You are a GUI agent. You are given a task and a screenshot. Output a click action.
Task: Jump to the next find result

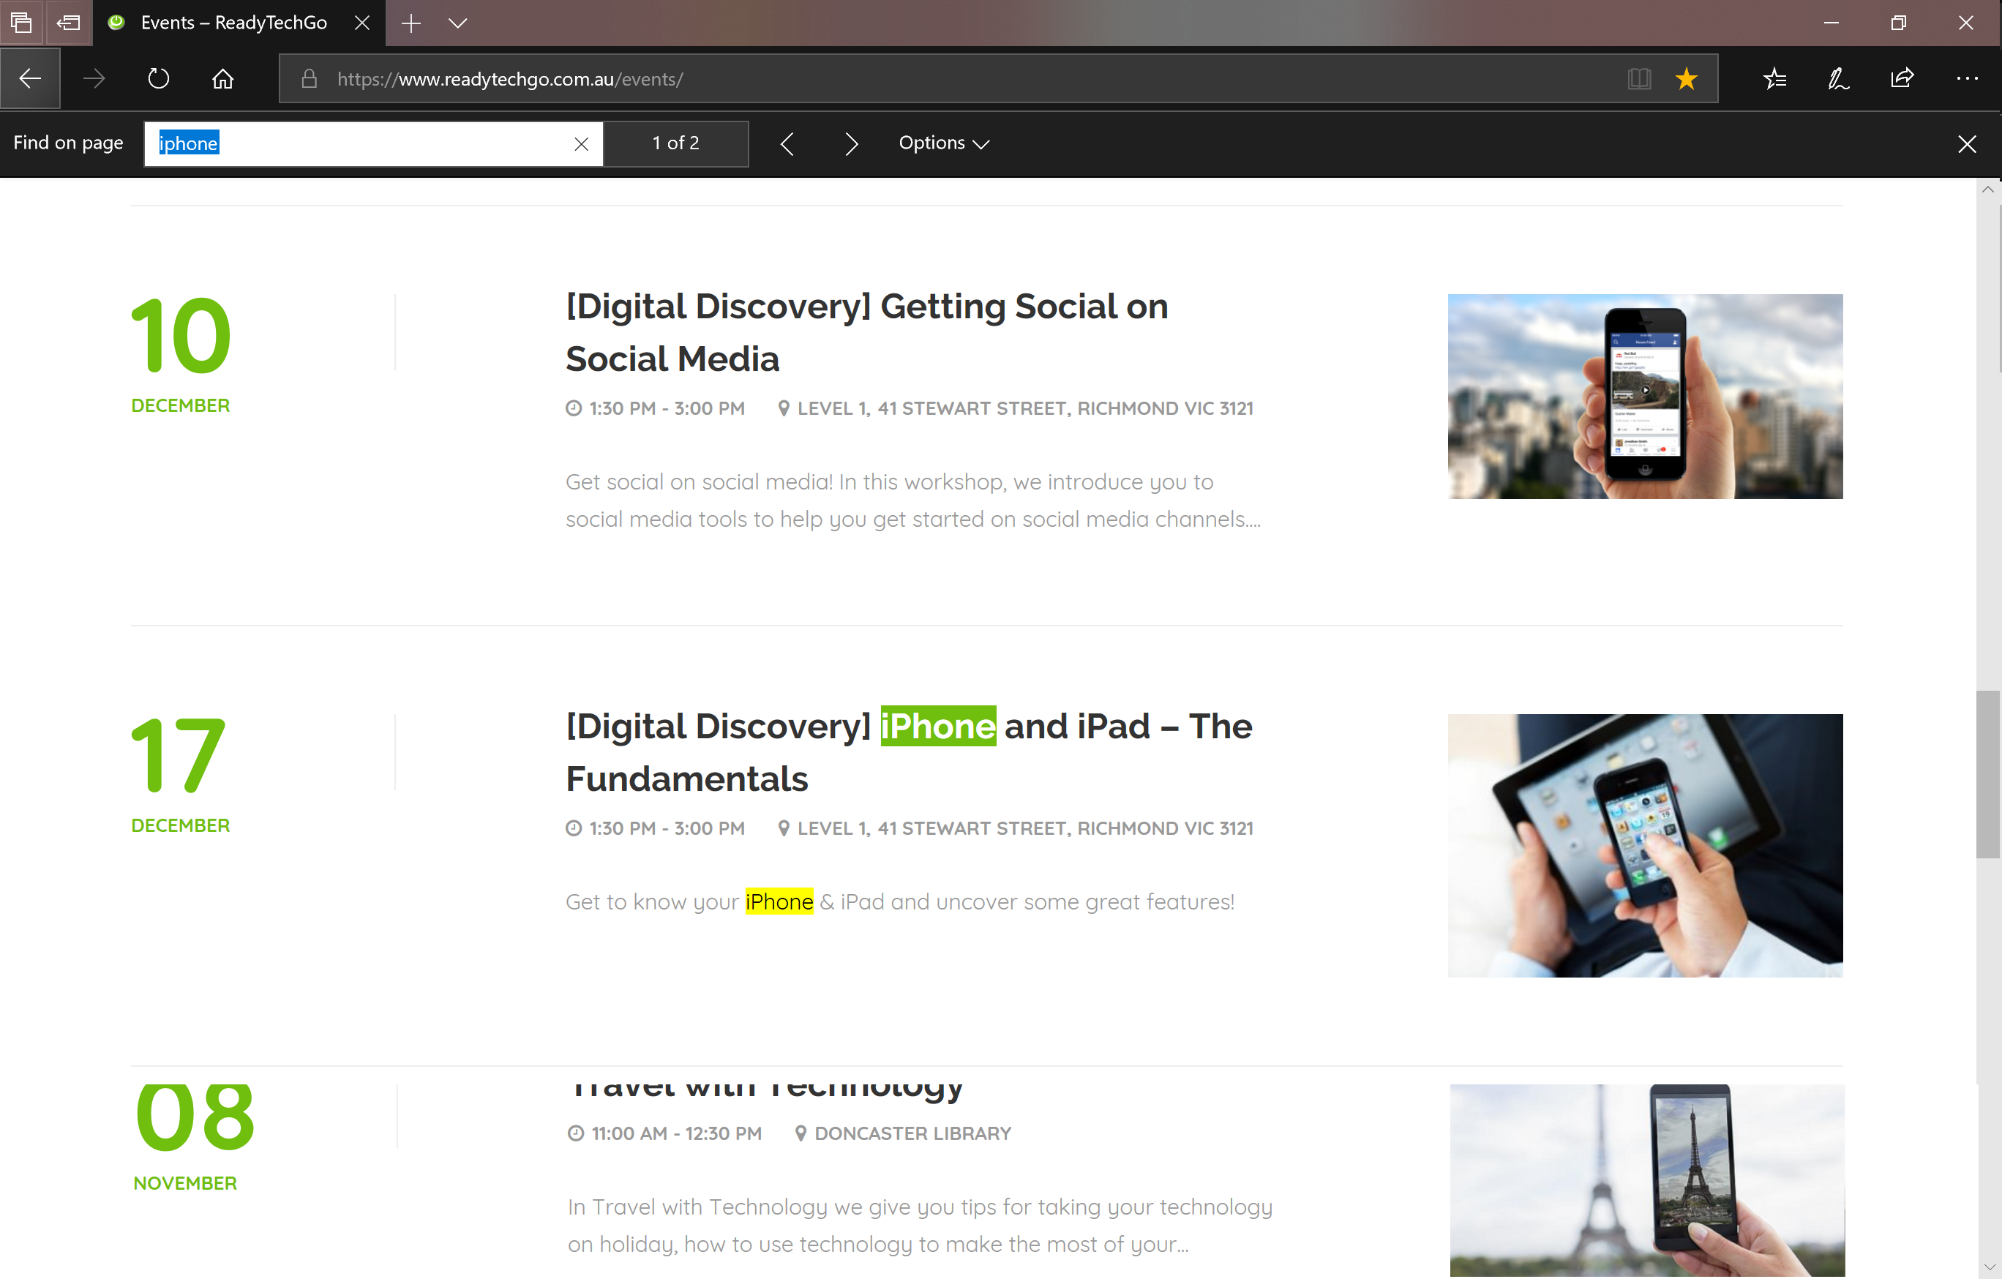coord(850,144)
